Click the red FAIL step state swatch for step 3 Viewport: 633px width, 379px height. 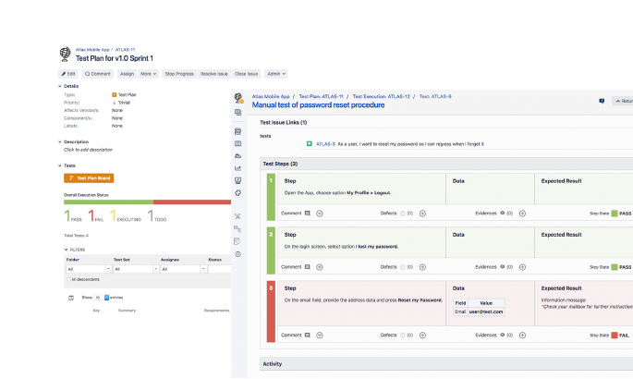(614, 335)
